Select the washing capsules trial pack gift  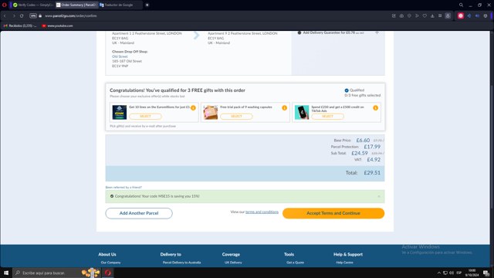(236, 117)
